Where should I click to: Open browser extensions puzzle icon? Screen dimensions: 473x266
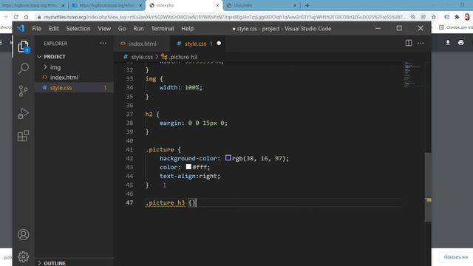(457, 17)
